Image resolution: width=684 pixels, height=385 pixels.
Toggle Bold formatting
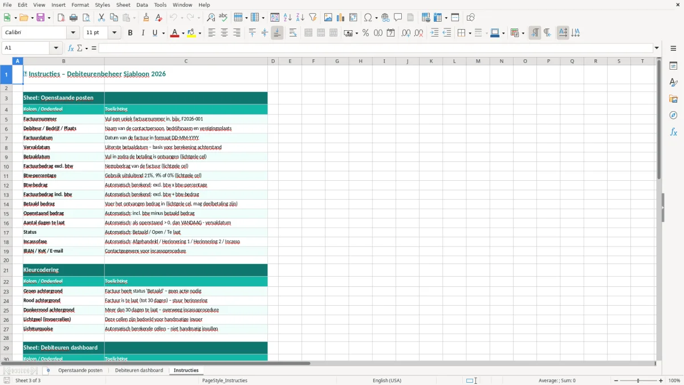coord(130,33)
